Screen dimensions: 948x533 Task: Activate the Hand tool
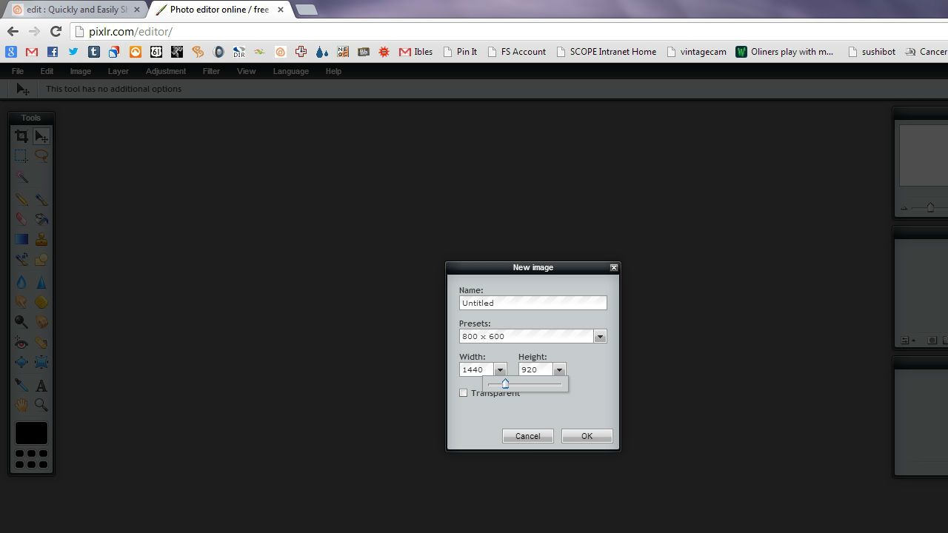click(21, 405)
